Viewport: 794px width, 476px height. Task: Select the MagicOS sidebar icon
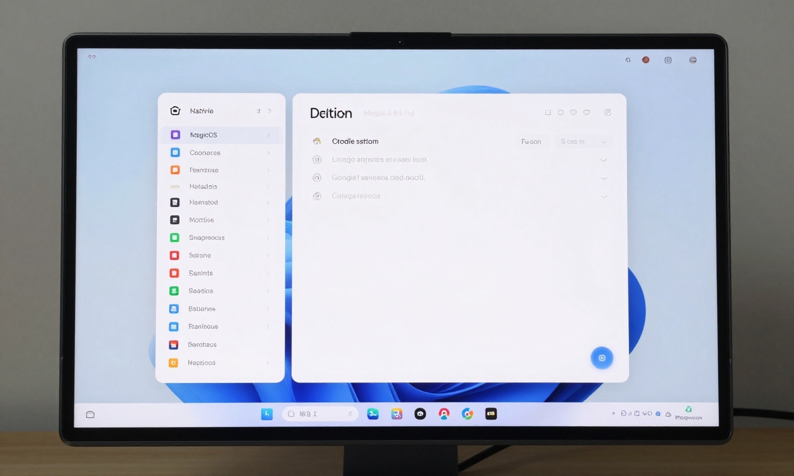coord(176,134)
